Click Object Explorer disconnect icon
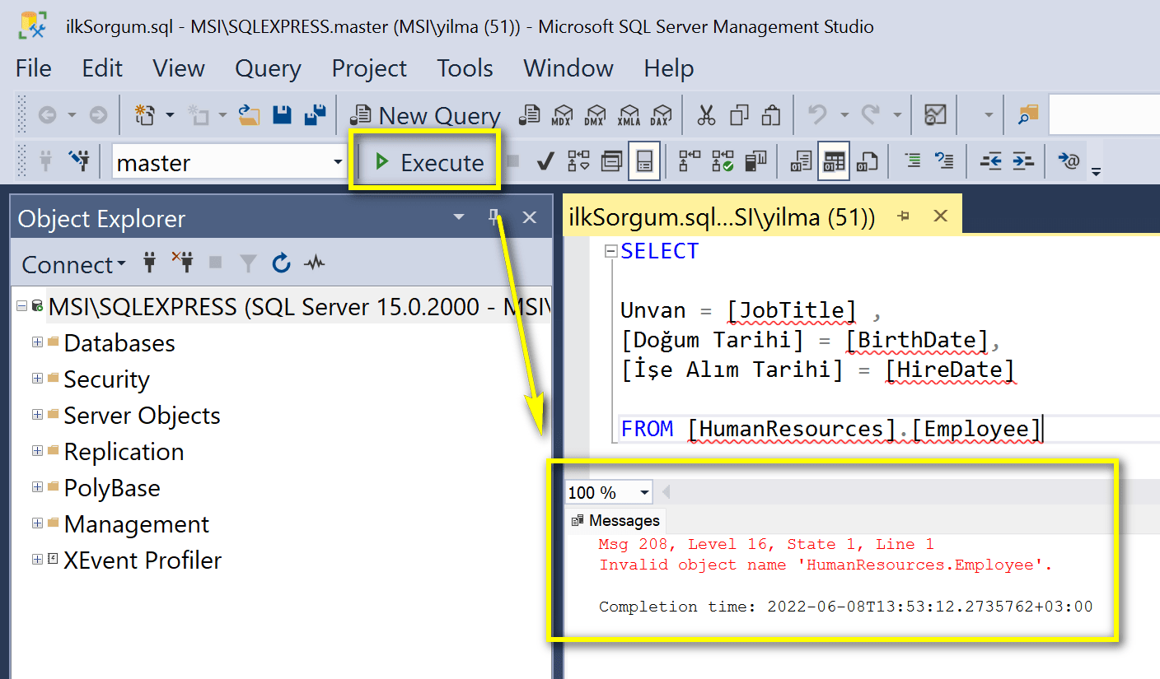Image resolution: width=1160 pixels, height=679 pixels. [182, 263]
